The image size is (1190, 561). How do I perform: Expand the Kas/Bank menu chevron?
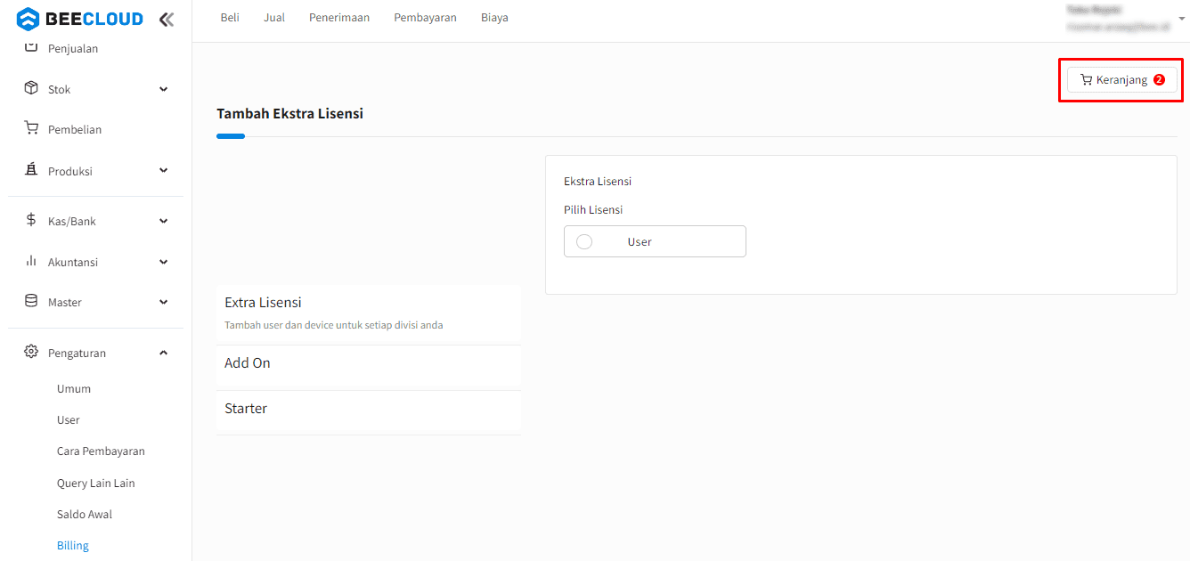(x=163, y=221)
